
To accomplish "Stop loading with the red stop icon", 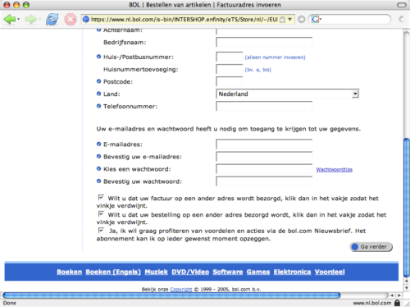I will (71, 20).
